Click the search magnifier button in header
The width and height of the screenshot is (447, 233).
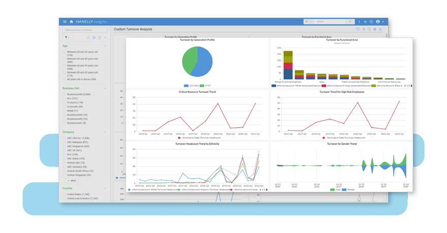[x=350, y=22]
